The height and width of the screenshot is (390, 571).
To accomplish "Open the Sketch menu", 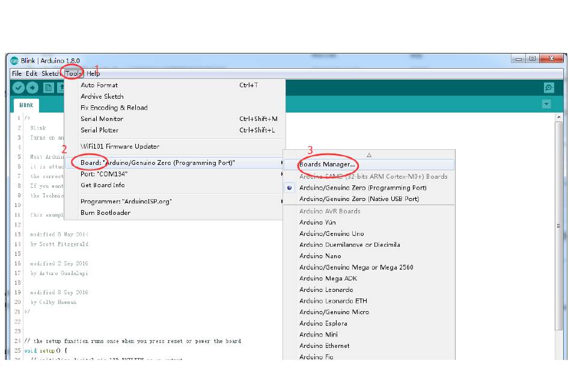I will click(51, 73).
